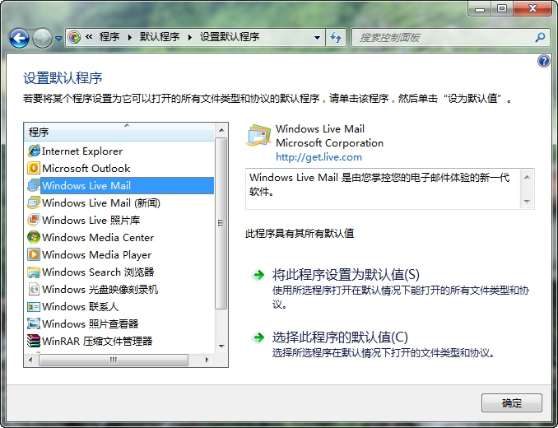Click 默认程序 in the breadcrumb path

point(160,37)
